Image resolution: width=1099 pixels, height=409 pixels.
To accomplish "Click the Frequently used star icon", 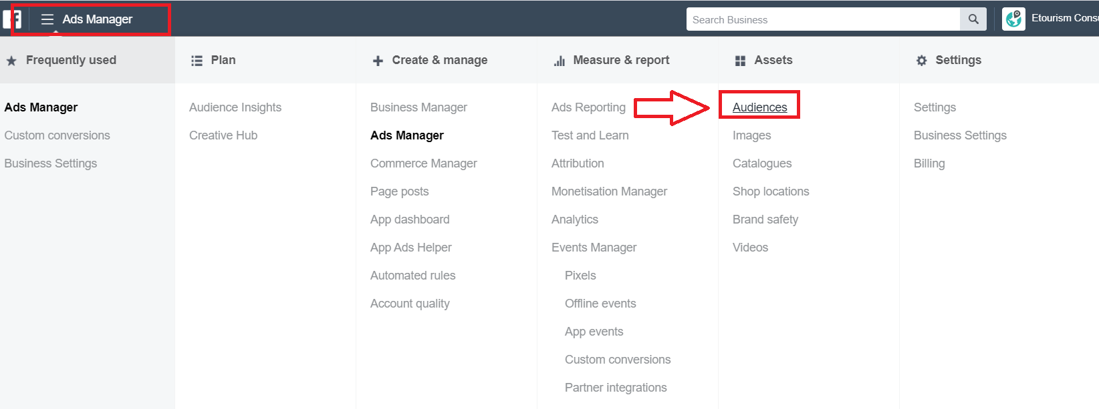I will click(x=11, y=61).
